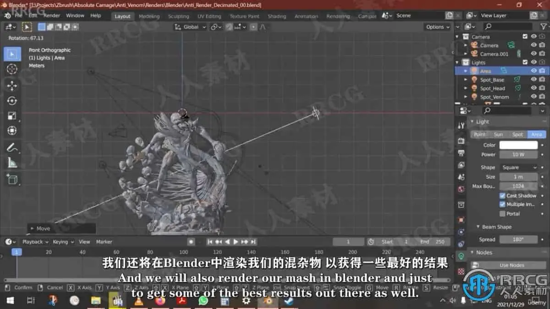Pick the Scale tool

click(12, 116)
